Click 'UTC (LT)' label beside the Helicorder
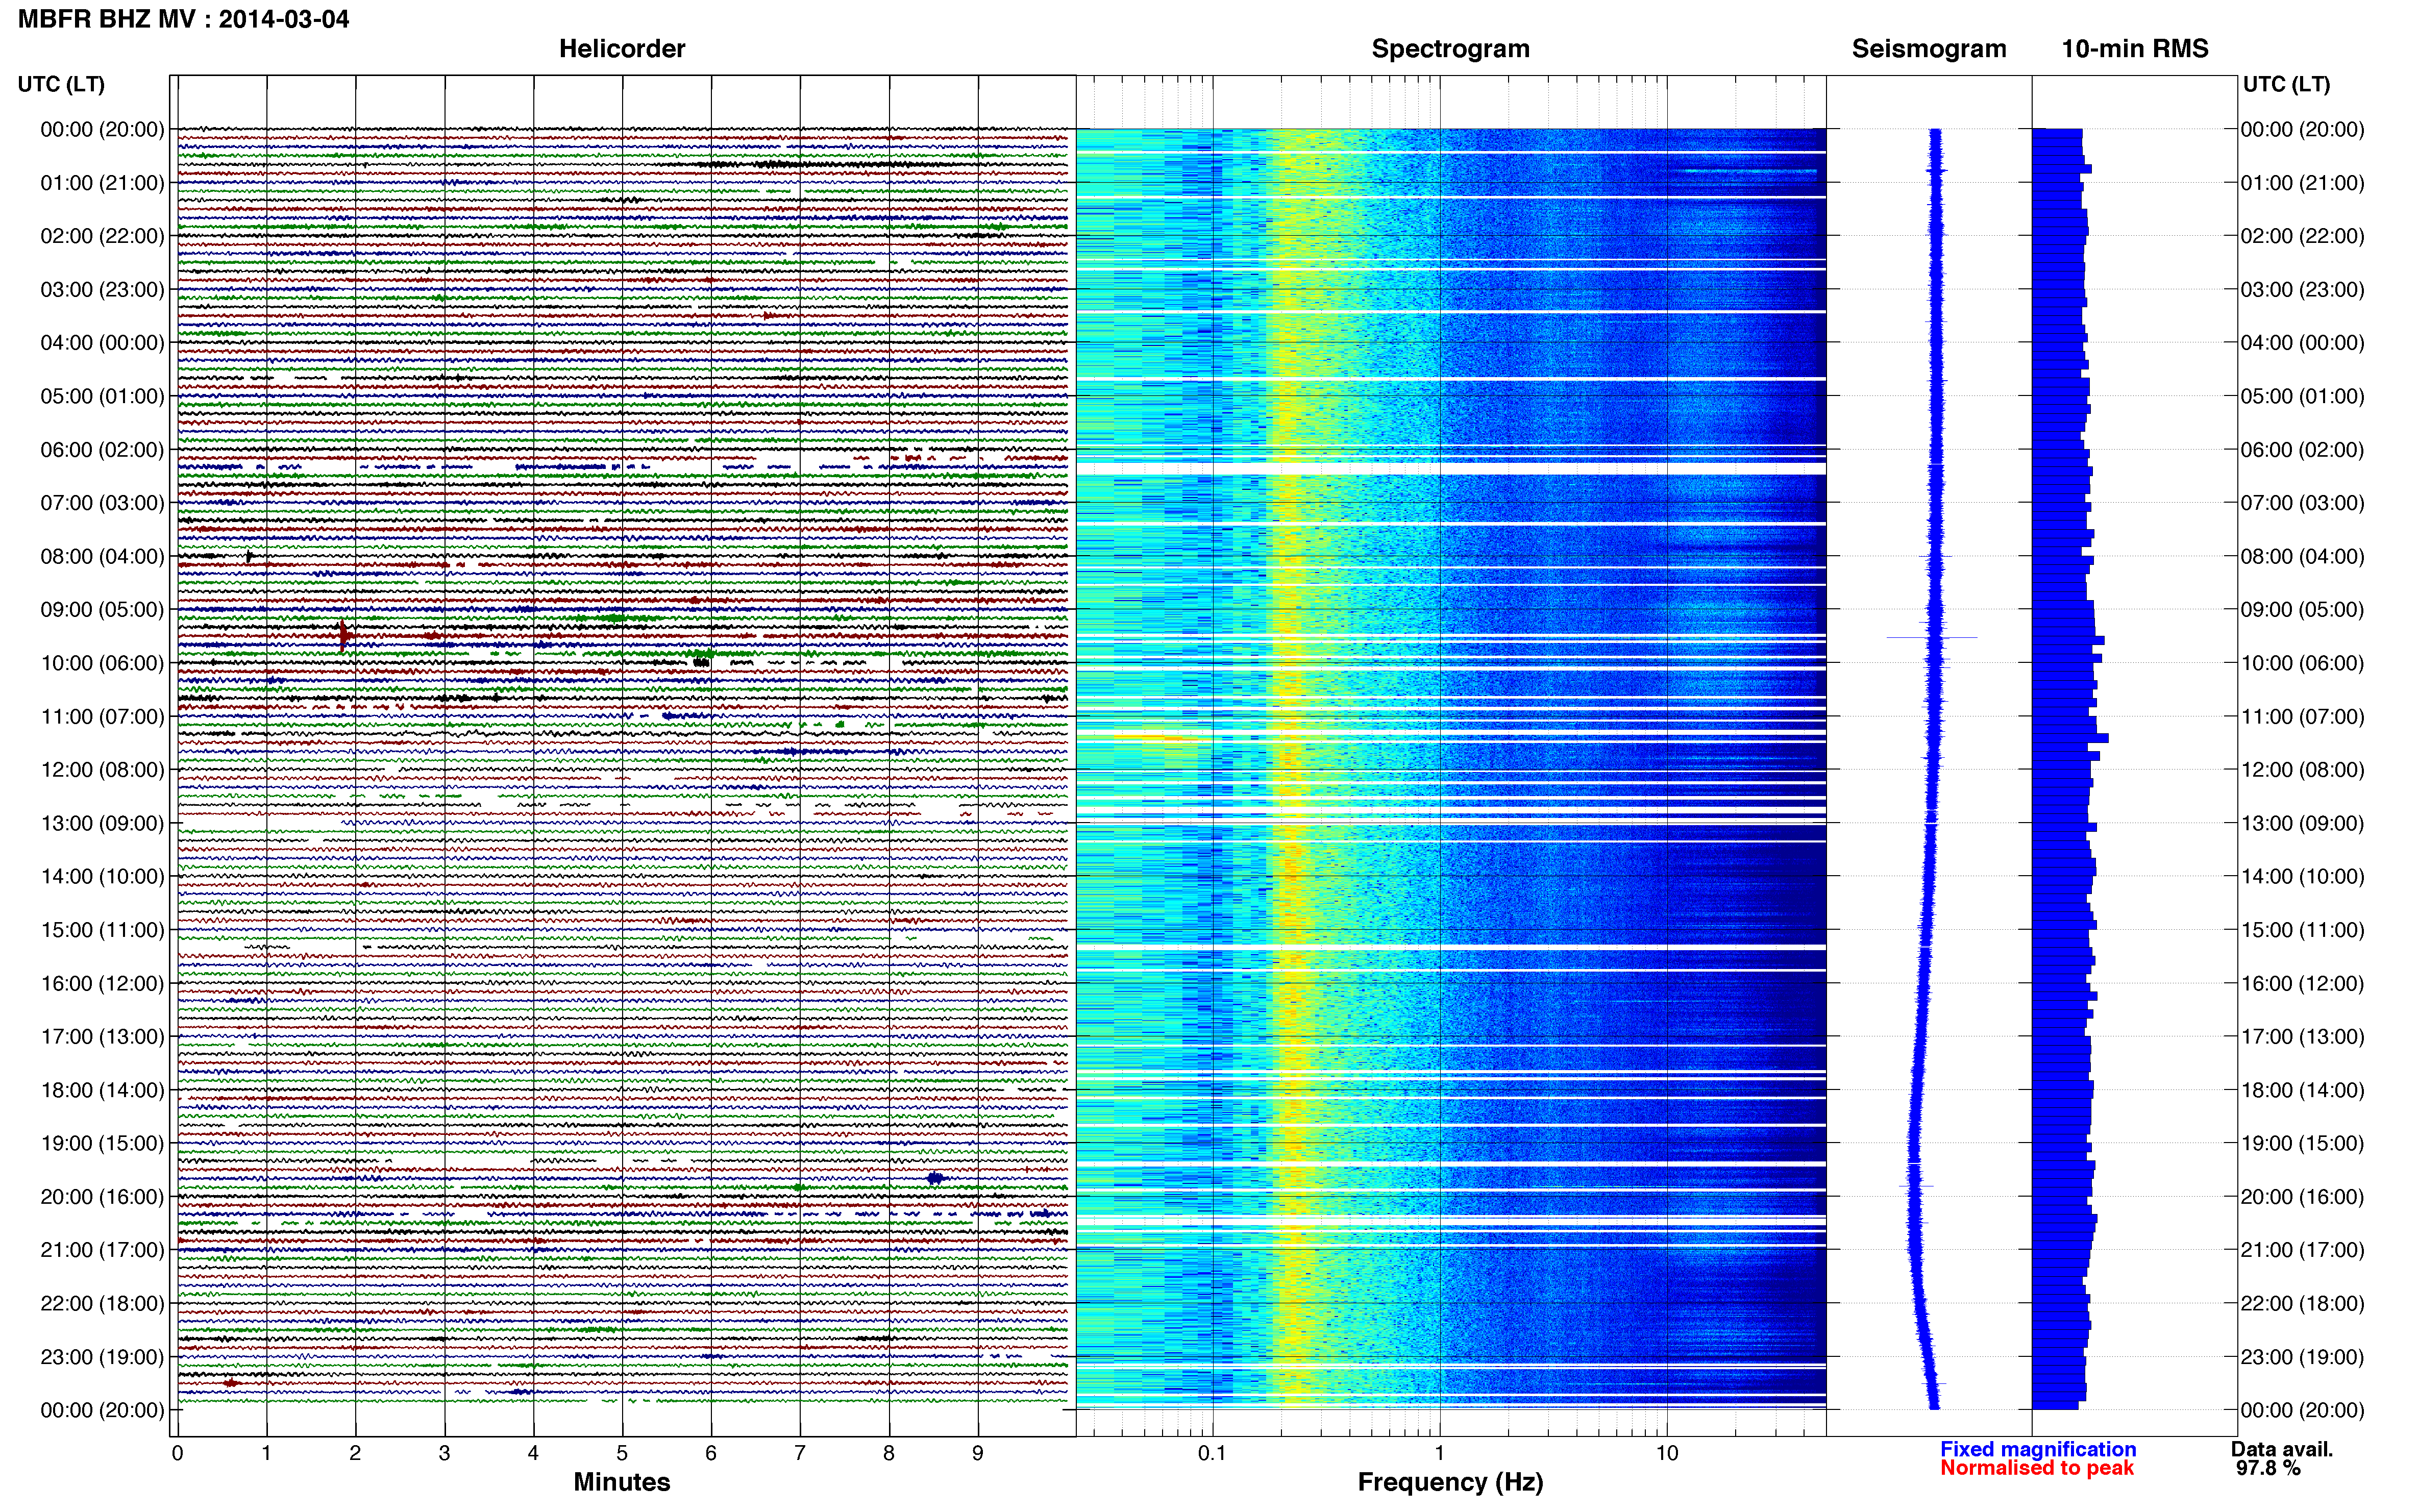Screen dimensions: 2419x1512 tap(61, 84)
